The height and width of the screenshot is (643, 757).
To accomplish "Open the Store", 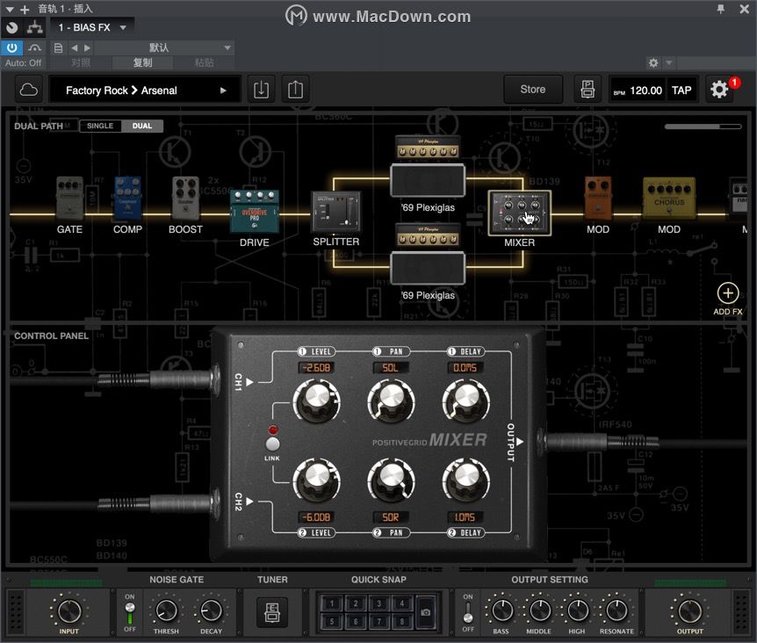I will click(x=533, y=90).
